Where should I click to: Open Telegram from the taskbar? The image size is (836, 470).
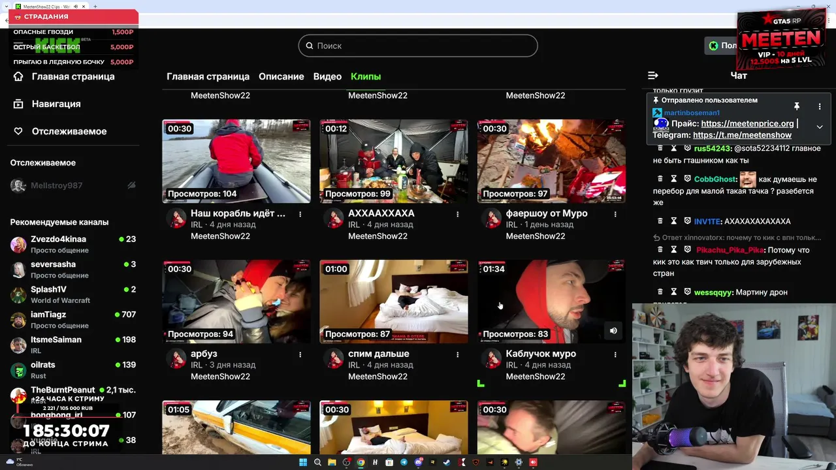click(404, 462)
